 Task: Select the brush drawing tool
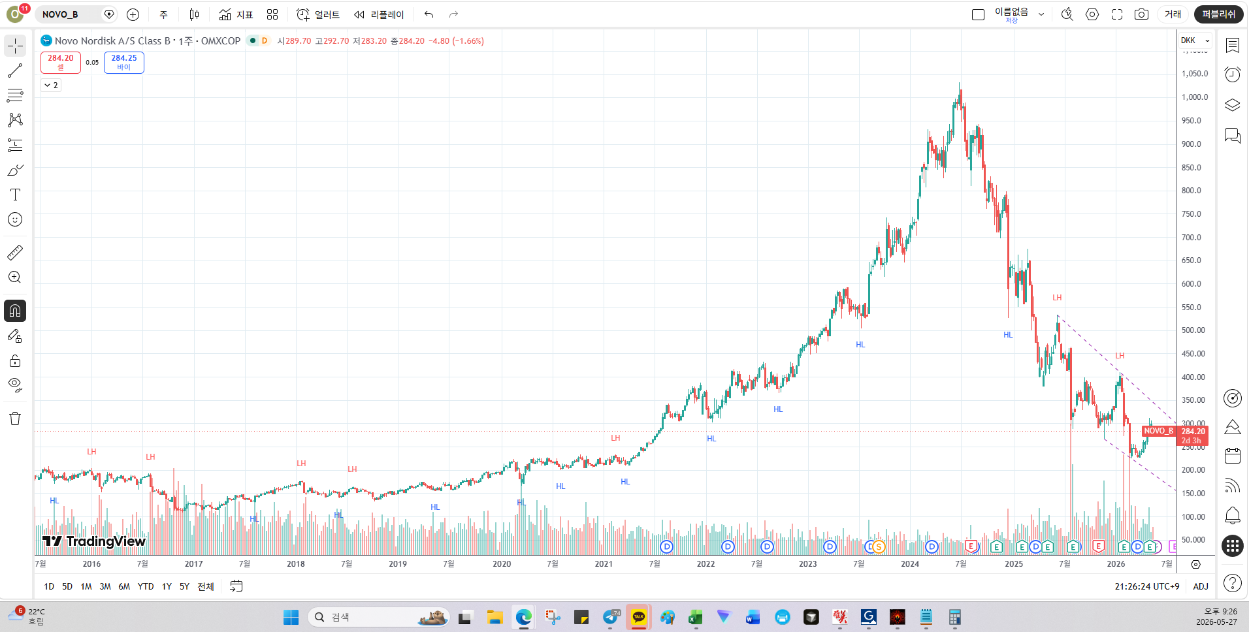coord(15,170)
